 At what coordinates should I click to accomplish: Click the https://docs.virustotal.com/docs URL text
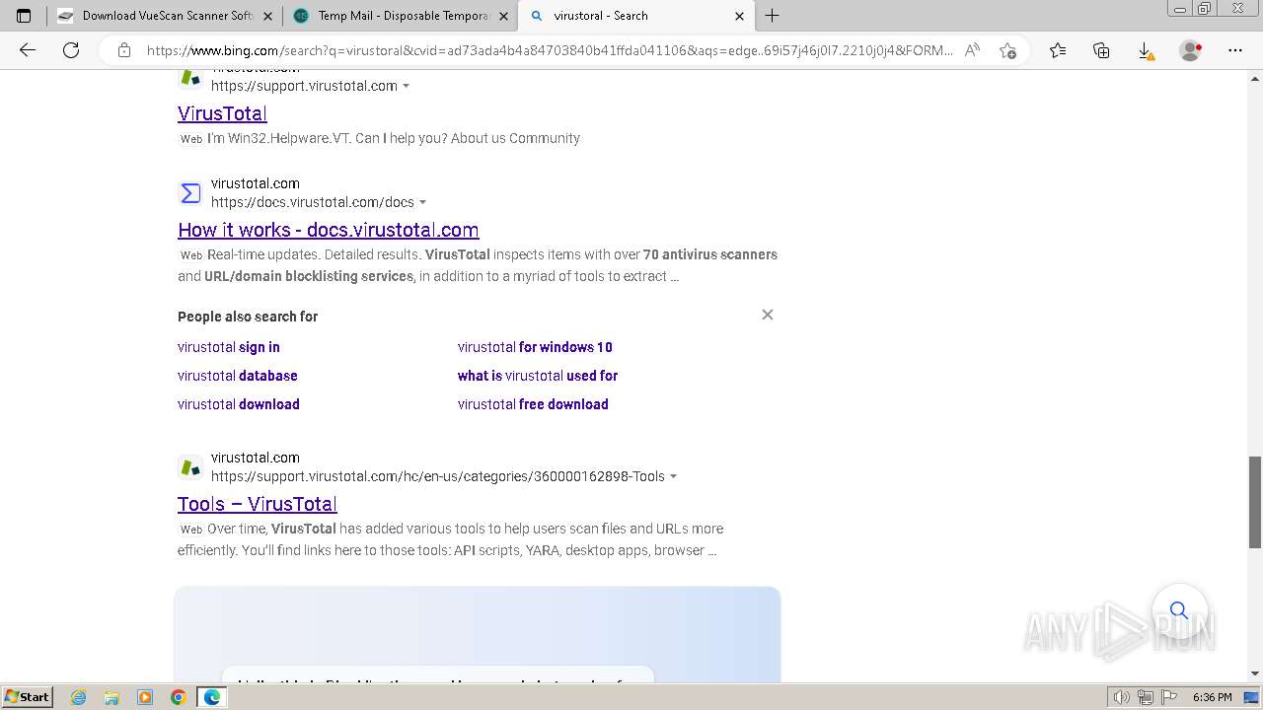(x=313, y=202)
